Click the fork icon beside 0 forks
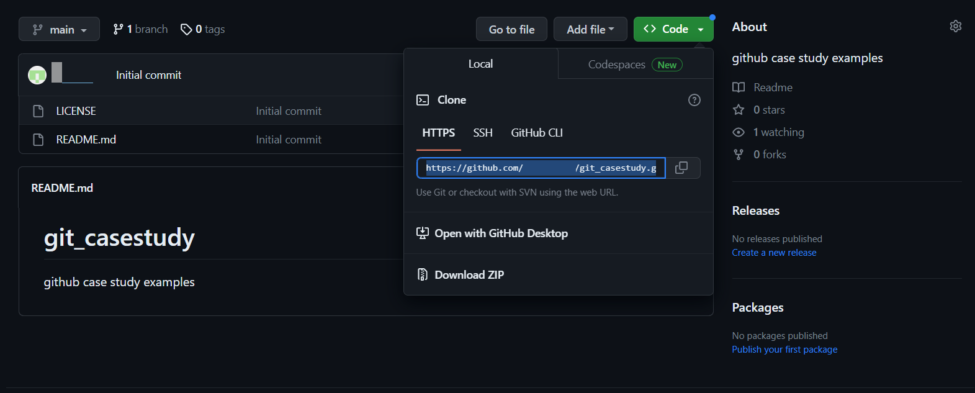 [739, 155]
